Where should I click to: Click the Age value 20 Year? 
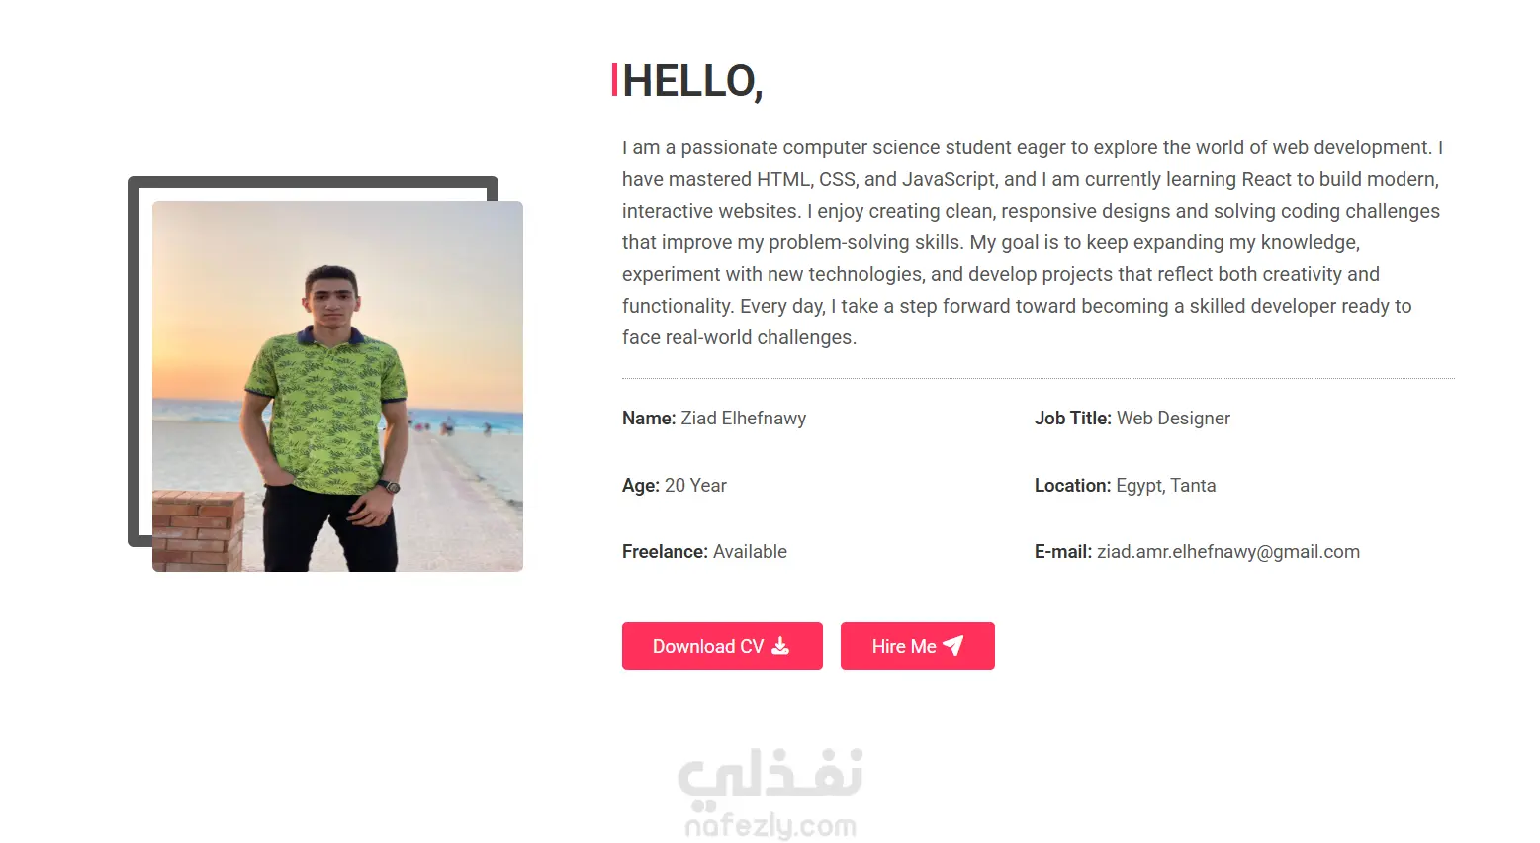tap(695, 486)
